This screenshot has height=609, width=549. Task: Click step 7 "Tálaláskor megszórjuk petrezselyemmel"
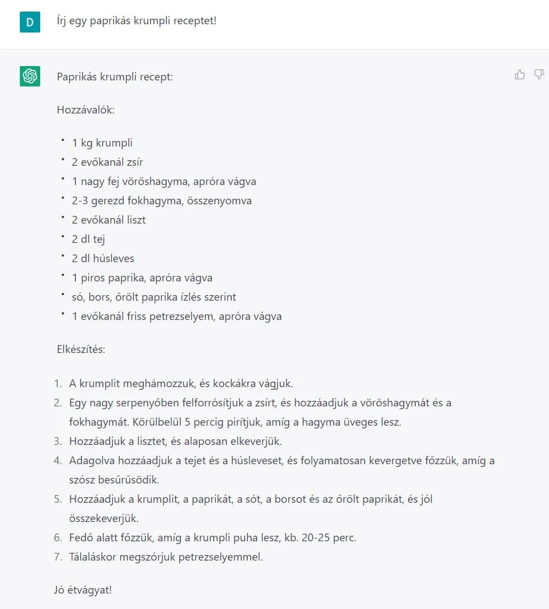(166, 557)
